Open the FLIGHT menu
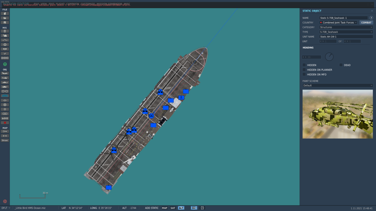The image size is (376, 211). [x=60, y=4]
